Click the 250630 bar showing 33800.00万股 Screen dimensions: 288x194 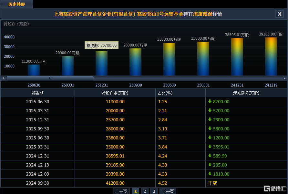point(170,59)
